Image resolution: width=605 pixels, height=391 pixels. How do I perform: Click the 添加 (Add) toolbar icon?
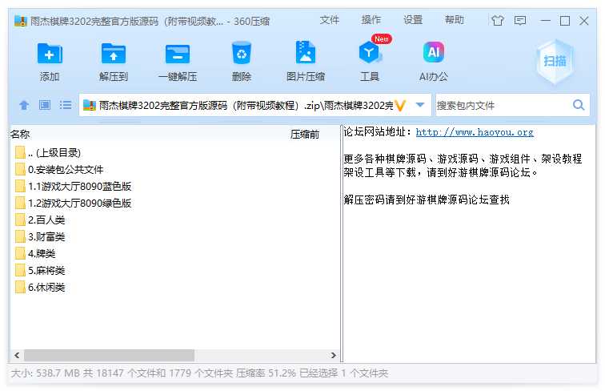[x=50, y=54]
